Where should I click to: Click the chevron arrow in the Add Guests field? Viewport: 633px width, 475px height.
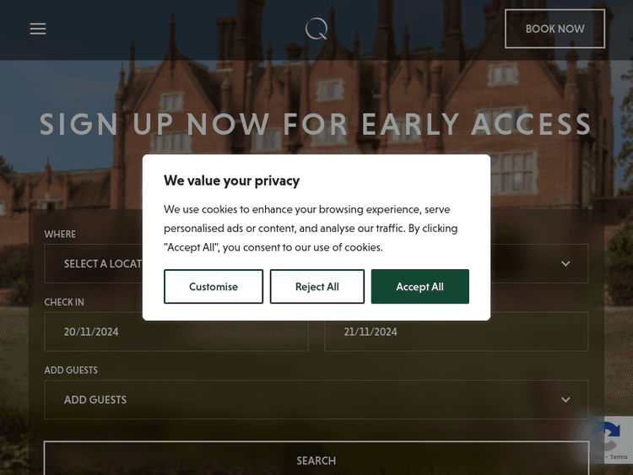coord(565,400)
